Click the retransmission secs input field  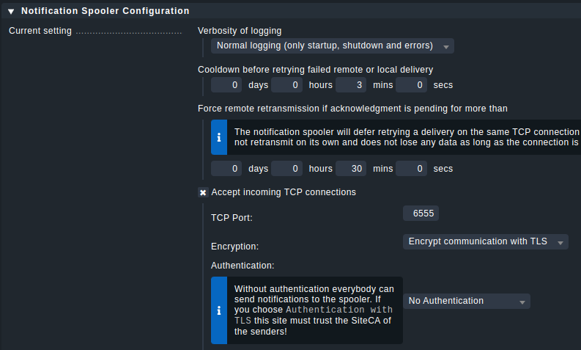[411, 169]
